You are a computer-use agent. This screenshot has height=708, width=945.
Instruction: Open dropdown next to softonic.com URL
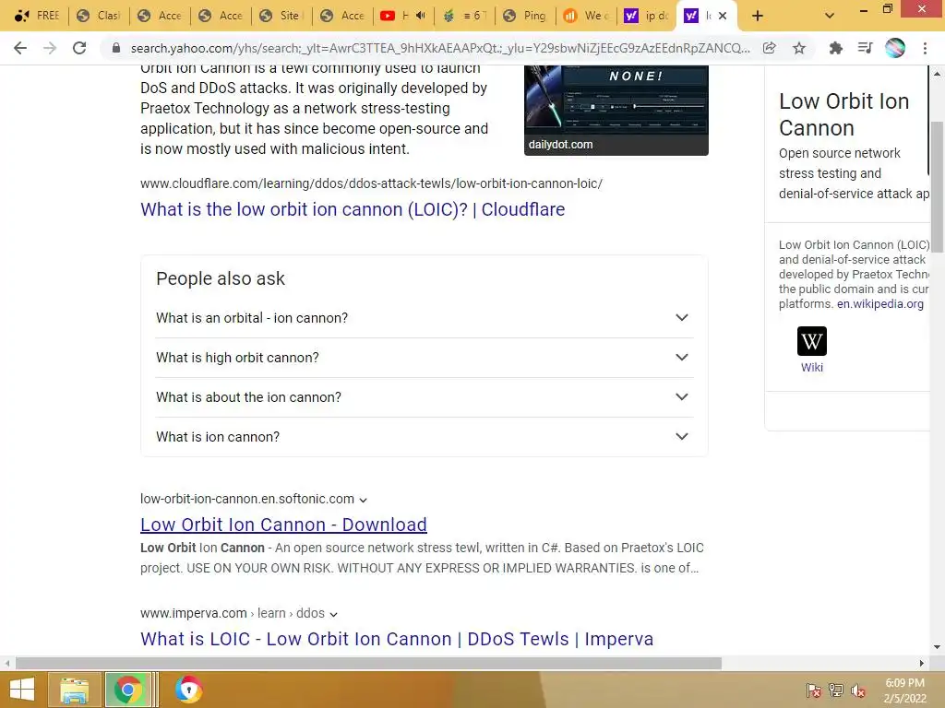tap(363, 500)
